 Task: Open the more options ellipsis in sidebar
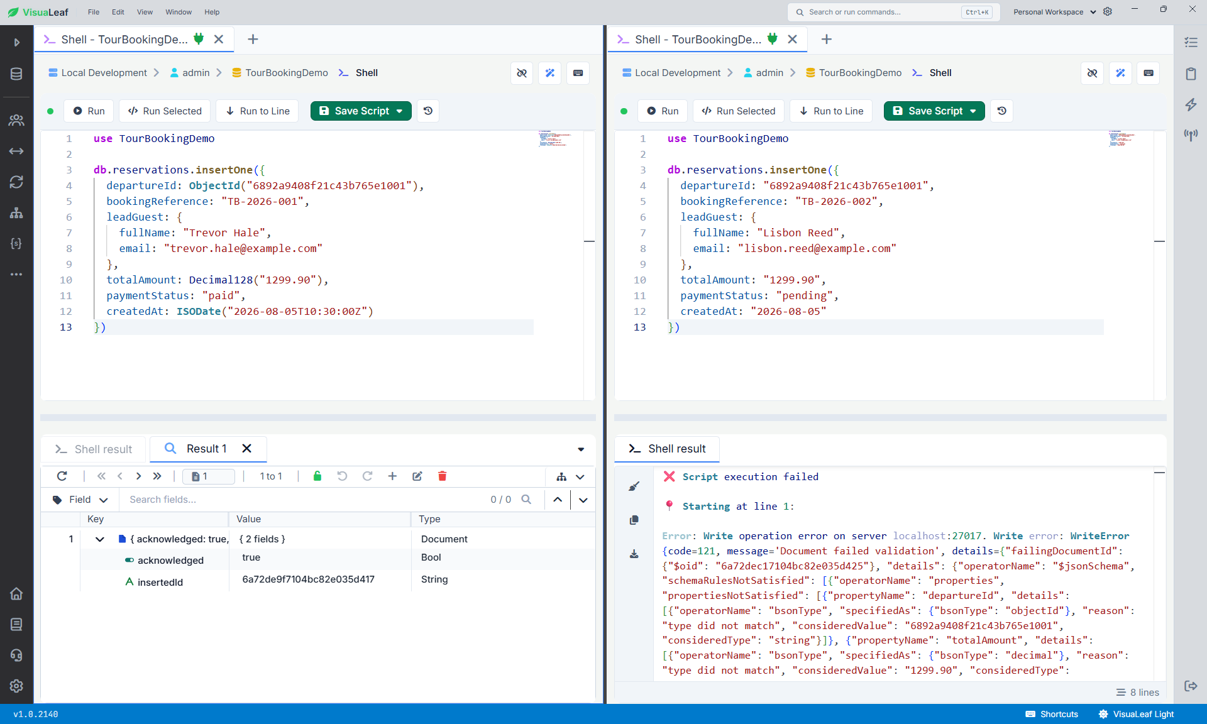point(16,274)
